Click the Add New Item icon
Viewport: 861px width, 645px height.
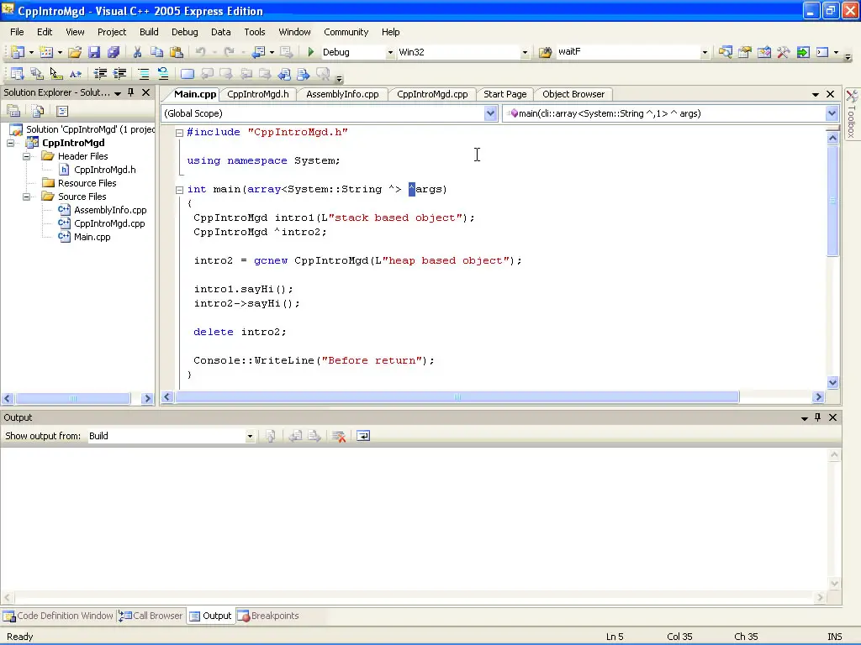46,52
